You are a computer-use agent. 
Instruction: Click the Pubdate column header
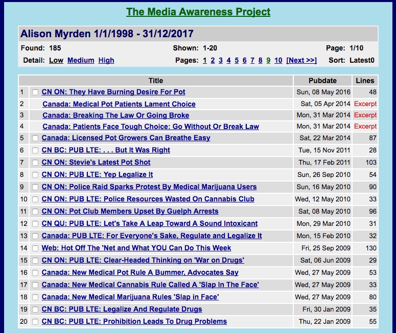pos(322,81)
